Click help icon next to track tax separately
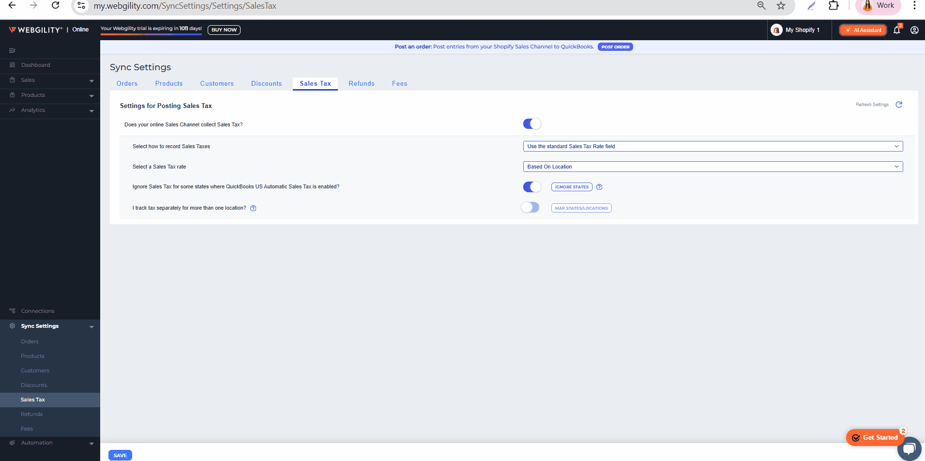 253,208
